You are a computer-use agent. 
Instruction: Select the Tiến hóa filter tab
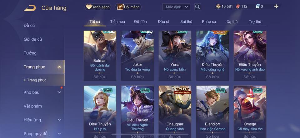point(117,22)
